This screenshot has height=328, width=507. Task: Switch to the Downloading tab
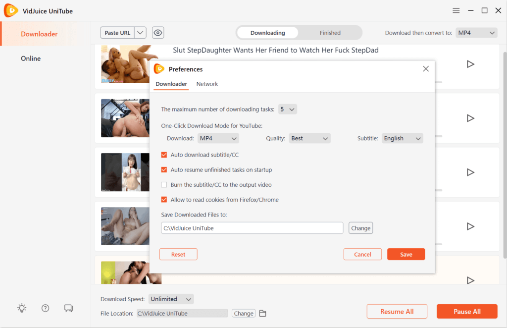click(268, 33)
